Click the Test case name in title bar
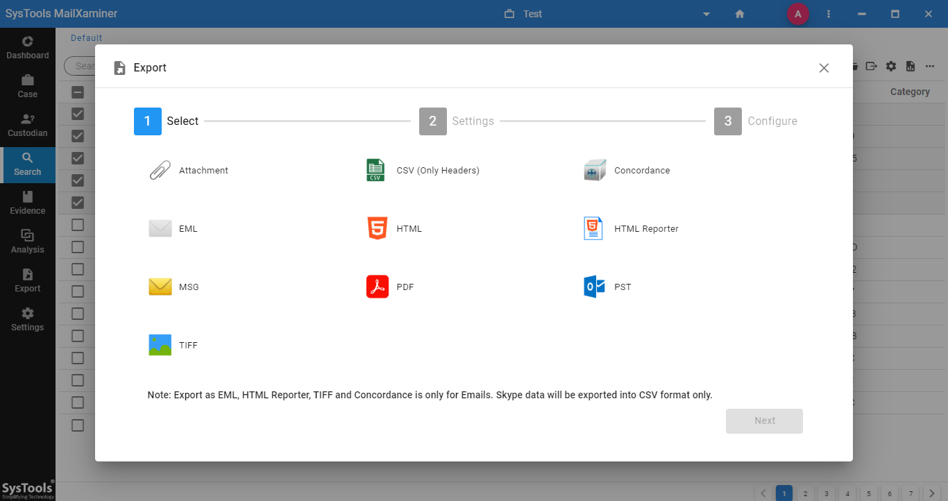948x501 pixels. pyautogui.click(x=532, y=14)
